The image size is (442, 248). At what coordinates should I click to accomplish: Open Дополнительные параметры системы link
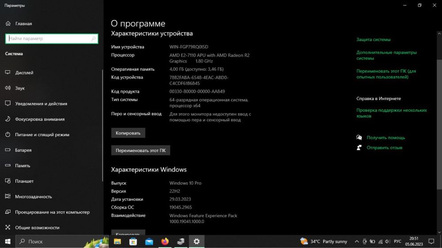(x=386, y=55)
